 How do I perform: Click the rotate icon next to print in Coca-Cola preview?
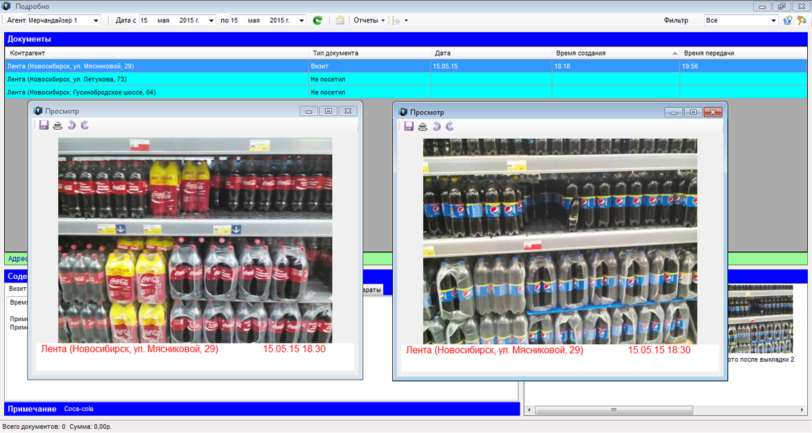pos(71,126)
